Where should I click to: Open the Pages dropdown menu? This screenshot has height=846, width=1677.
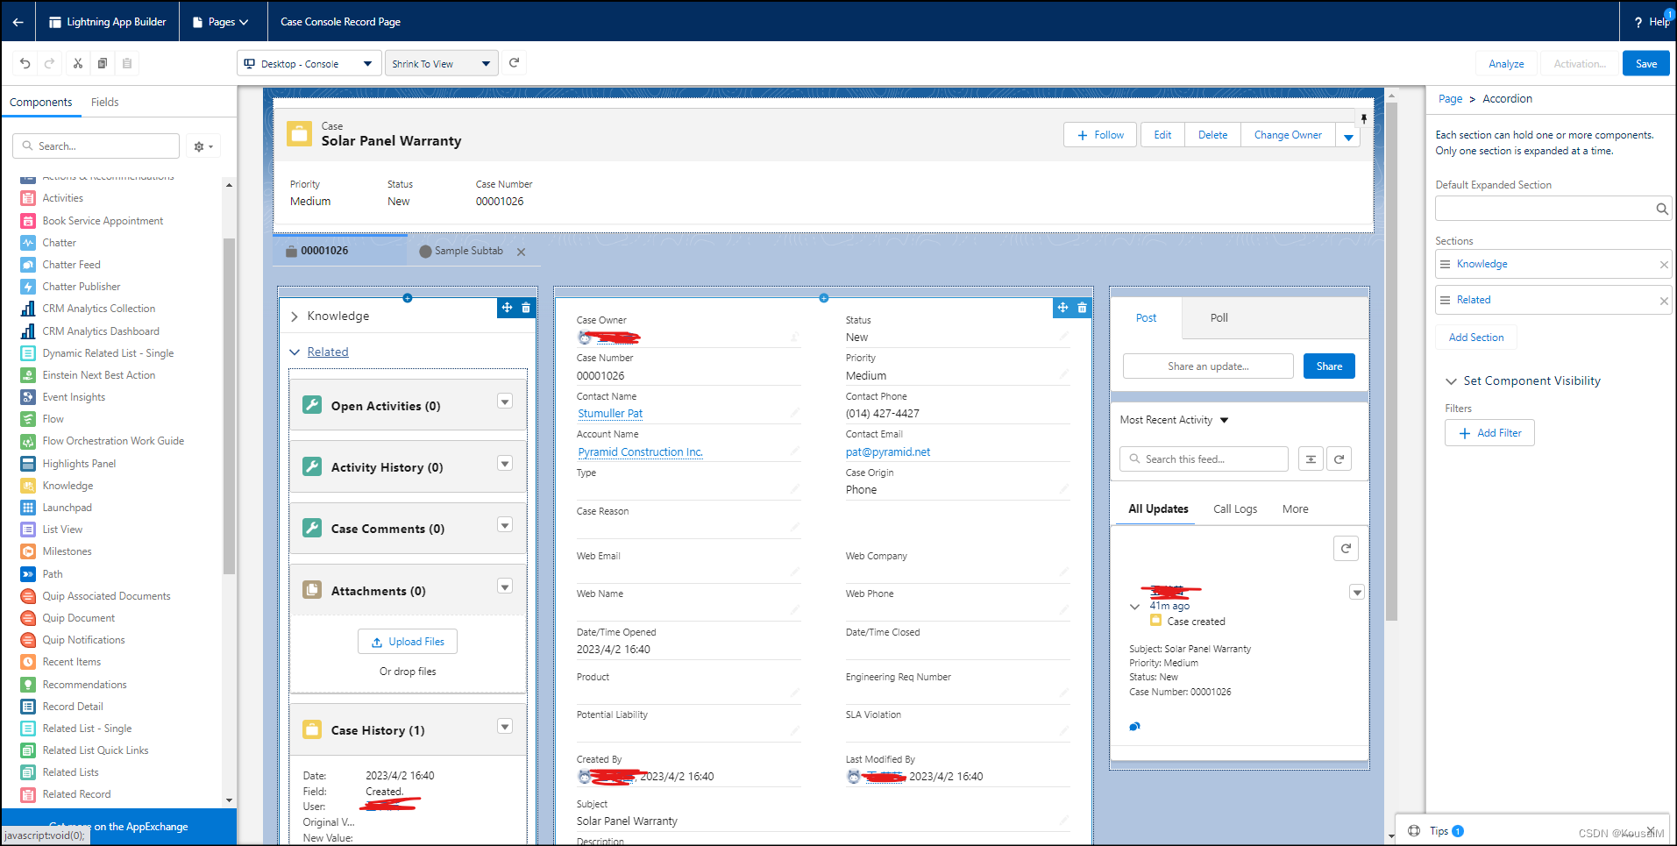tap(228, 22)
